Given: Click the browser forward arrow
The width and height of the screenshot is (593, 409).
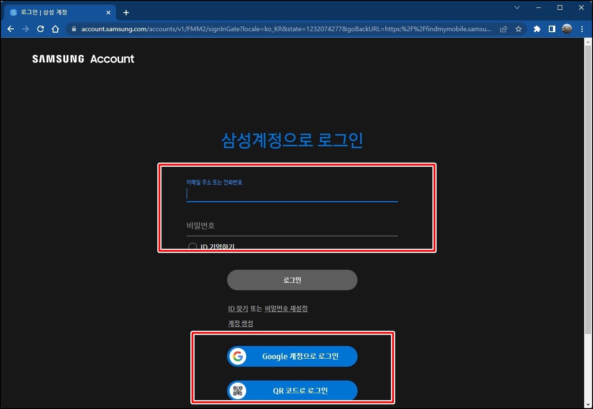Looking at the screenshot, I should (26, 29).
